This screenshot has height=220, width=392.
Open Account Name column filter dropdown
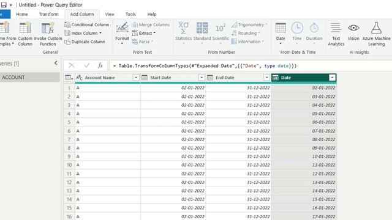click(136, 78)
